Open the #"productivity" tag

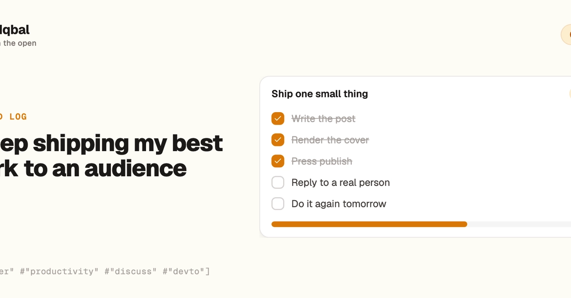click(59, 271)
